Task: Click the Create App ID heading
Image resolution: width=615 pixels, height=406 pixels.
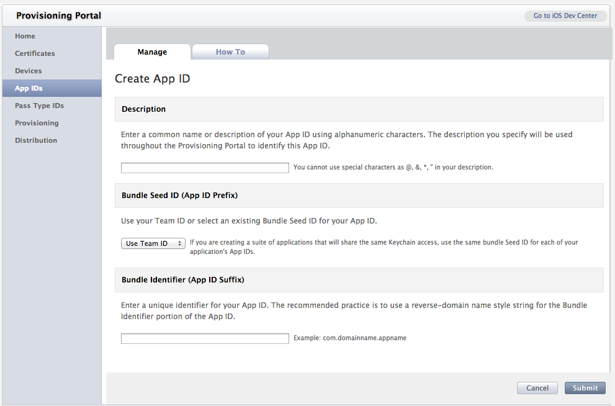Action: pyautogui.click(x=153, y=79)
